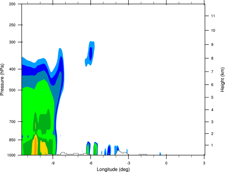
Task: Click the 250 pressure tick label
Action: click(12, 25)
